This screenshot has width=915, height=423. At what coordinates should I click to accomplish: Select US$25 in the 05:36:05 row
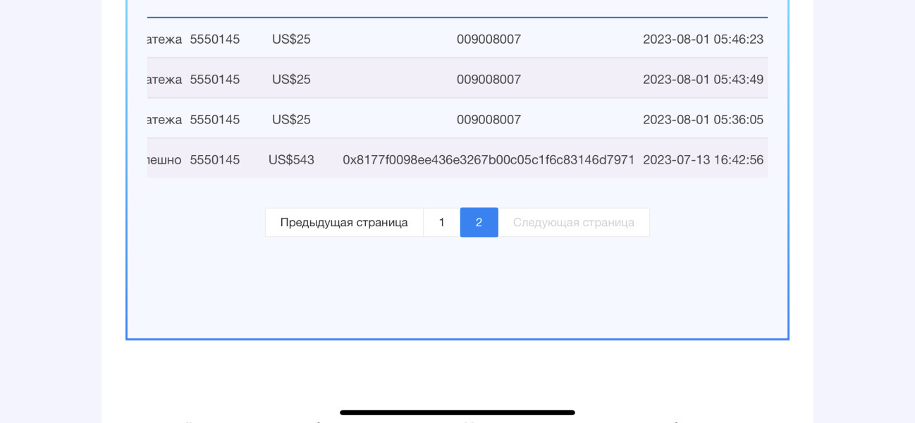(x=291, y=119)
